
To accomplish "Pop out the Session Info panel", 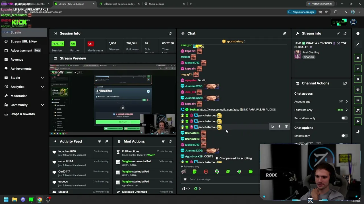I will point(170,33).
